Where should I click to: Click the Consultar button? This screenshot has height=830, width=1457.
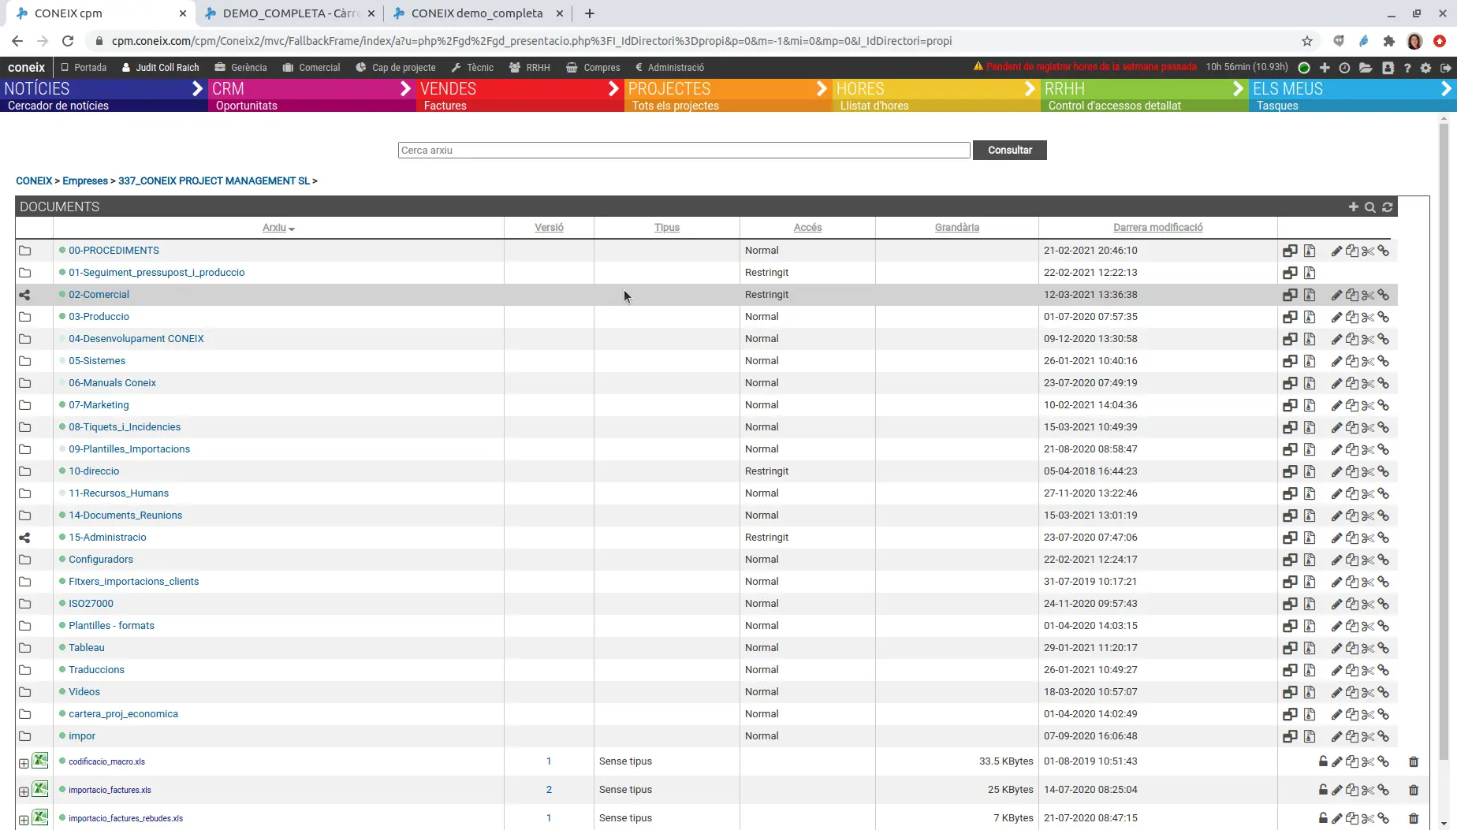[1010, 150]
